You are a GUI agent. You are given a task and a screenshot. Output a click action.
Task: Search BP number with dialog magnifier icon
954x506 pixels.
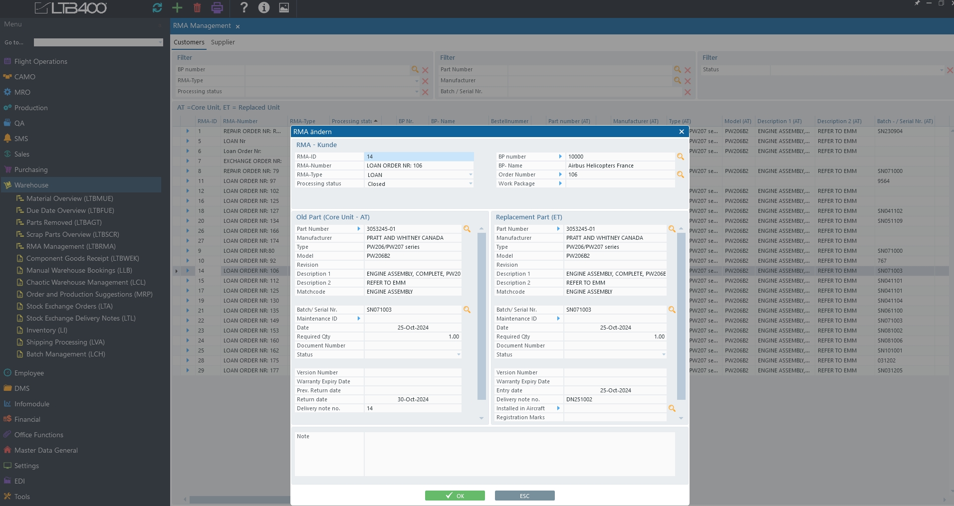click(680, 157)
